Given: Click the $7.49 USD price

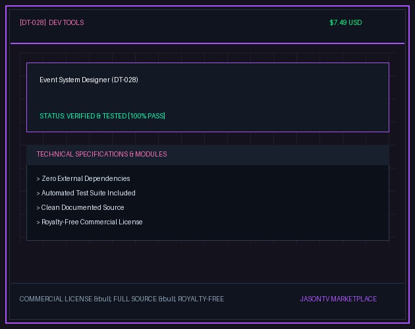Looking at the screenshot, I should pos(346,22).
